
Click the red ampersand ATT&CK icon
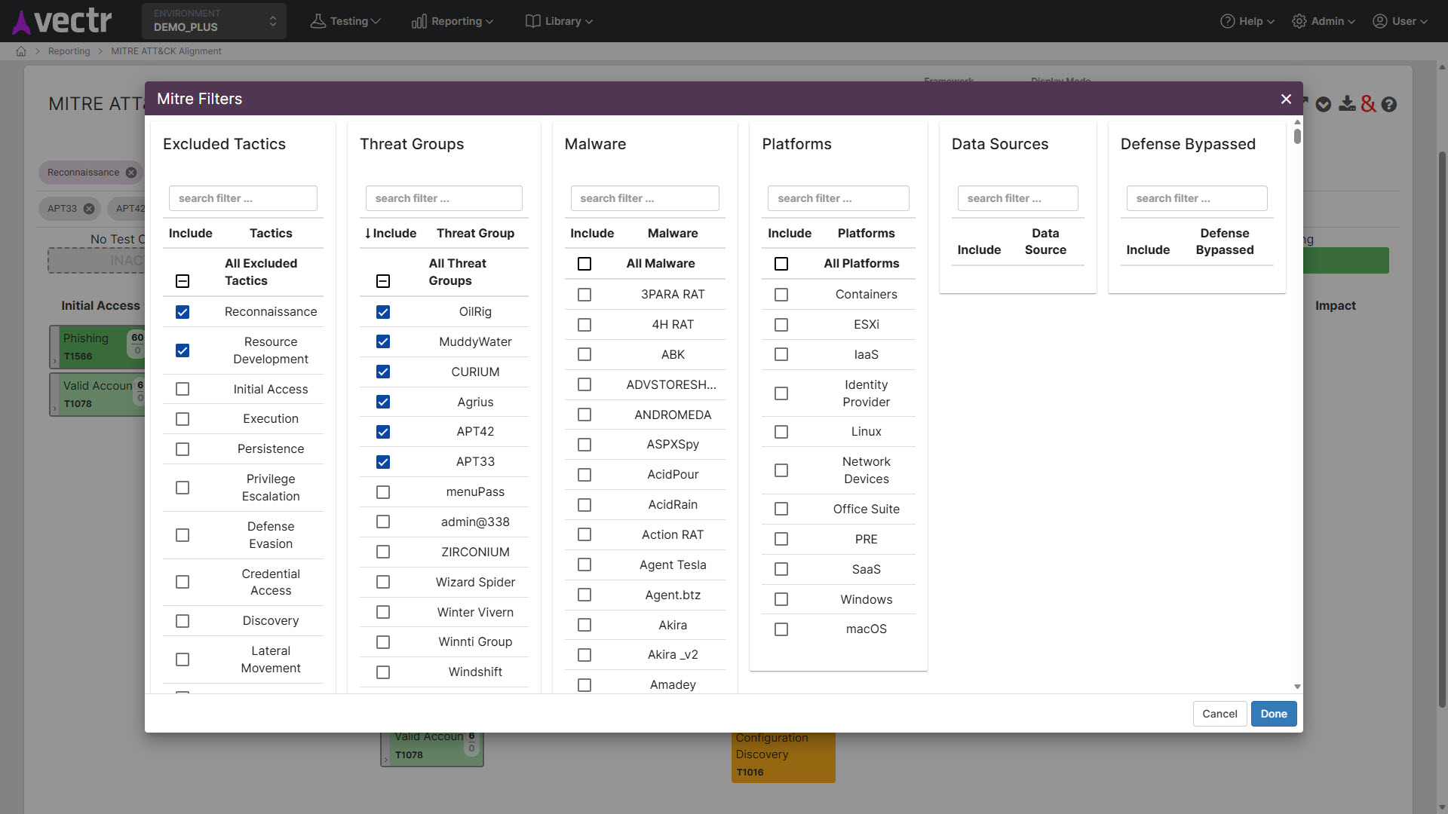pyautogui.click(x=1368, y=104)
